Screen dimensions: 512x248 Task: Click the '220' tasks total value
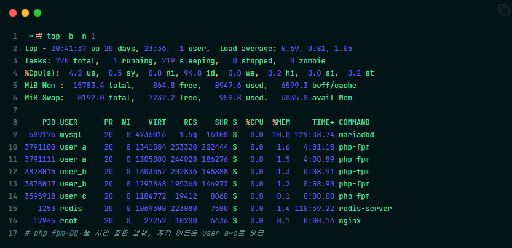[x=62, y=61]
